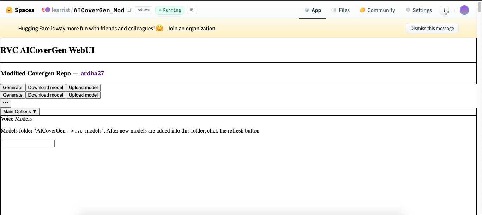Dismiss the organization banner message
The height and width of the screenshot is (215, 482).
pos(432,29)
